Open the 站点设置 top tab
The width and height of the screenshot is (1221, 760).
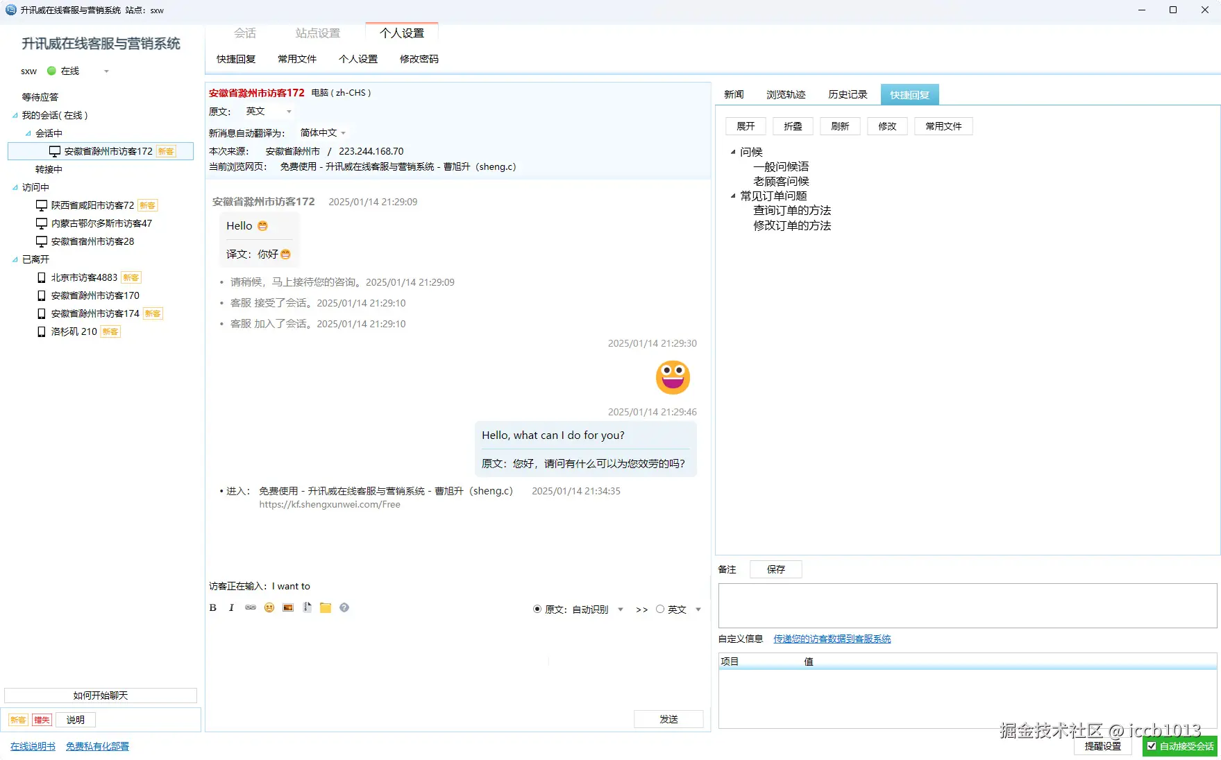318,33
